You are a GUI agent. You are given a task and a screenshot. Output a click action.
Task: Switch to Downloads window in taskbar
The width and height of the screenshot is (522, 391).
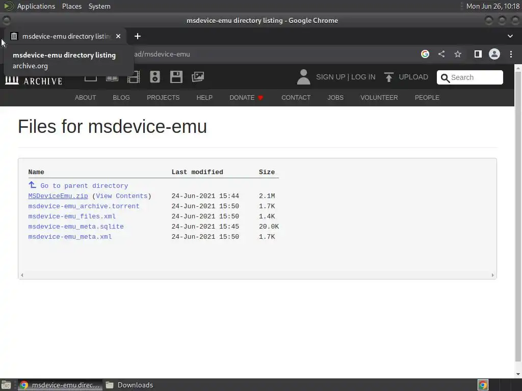[x=129, y=385]
